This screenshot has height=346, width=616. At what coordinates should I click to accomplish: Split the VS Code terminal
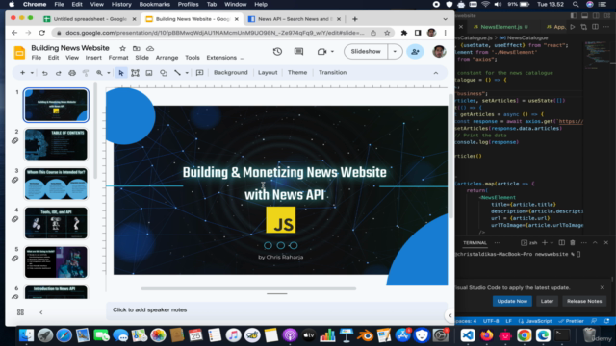point(562,243)
